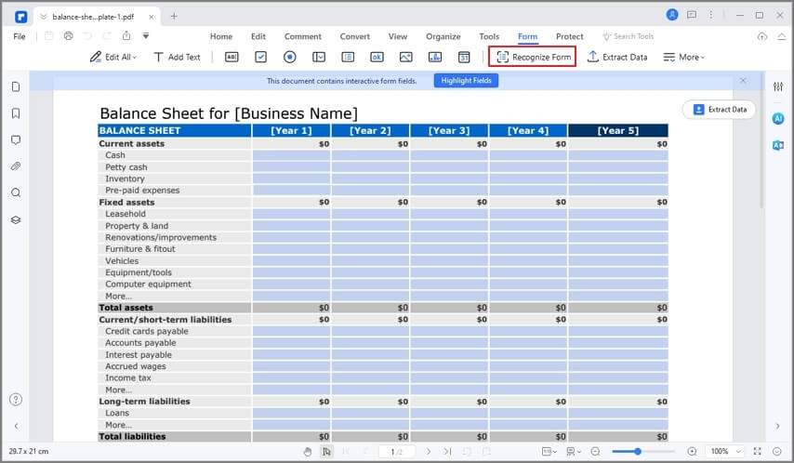
Task: Add a checkbox form field tool
Action: pos(260,58)
